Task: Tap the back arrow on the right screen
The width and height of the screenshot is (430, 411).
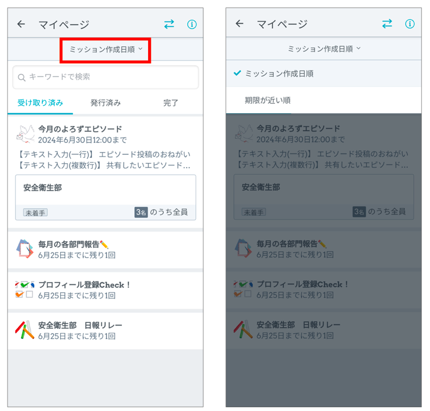Action: [239, 24]
